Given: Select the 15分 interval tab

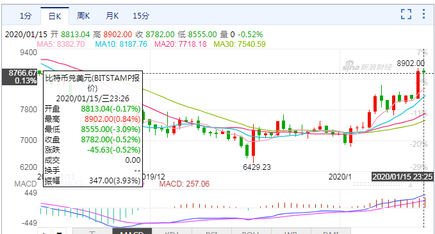Looking at the screenshot, I should click(x=141, y=16).
